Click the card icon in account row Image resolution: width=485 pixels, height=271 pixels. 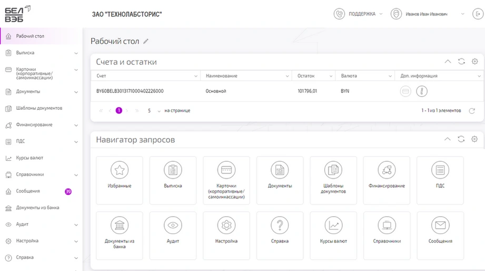(x=405, y=91)
